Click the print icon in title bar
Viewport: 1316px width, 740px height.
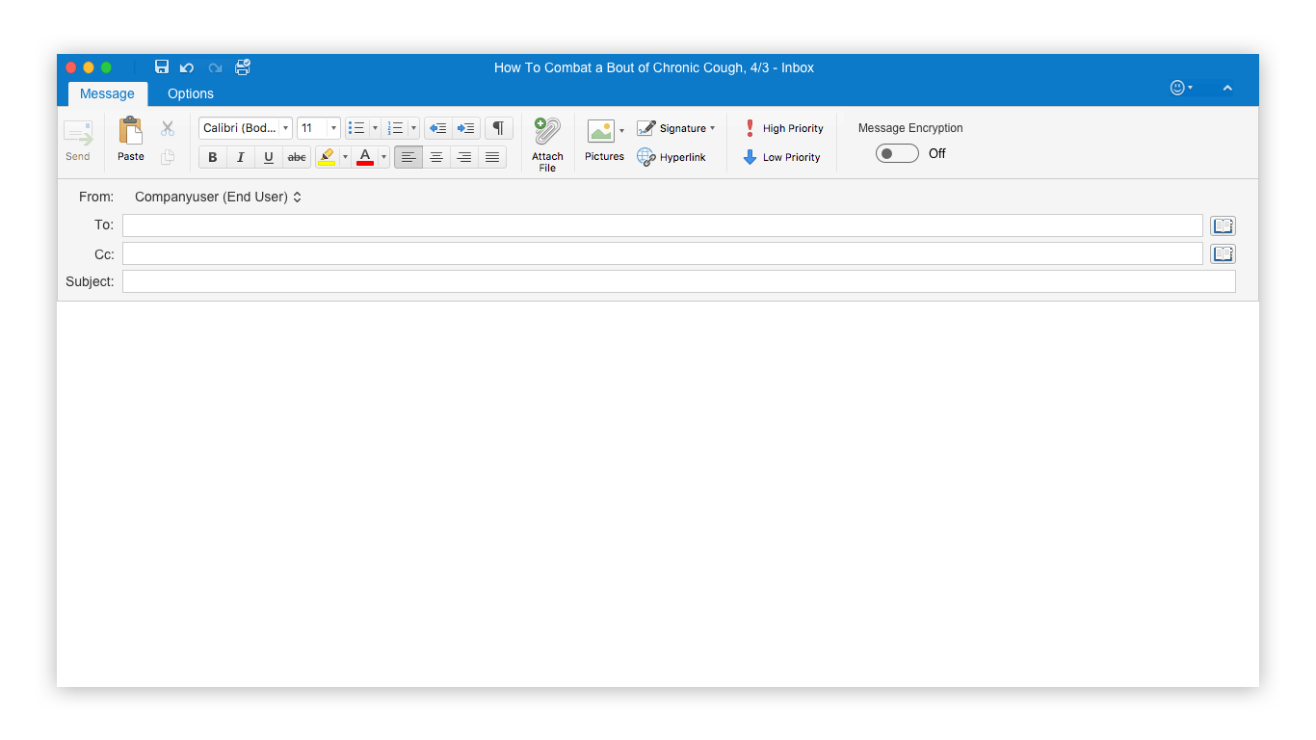[x=243, y=67]
